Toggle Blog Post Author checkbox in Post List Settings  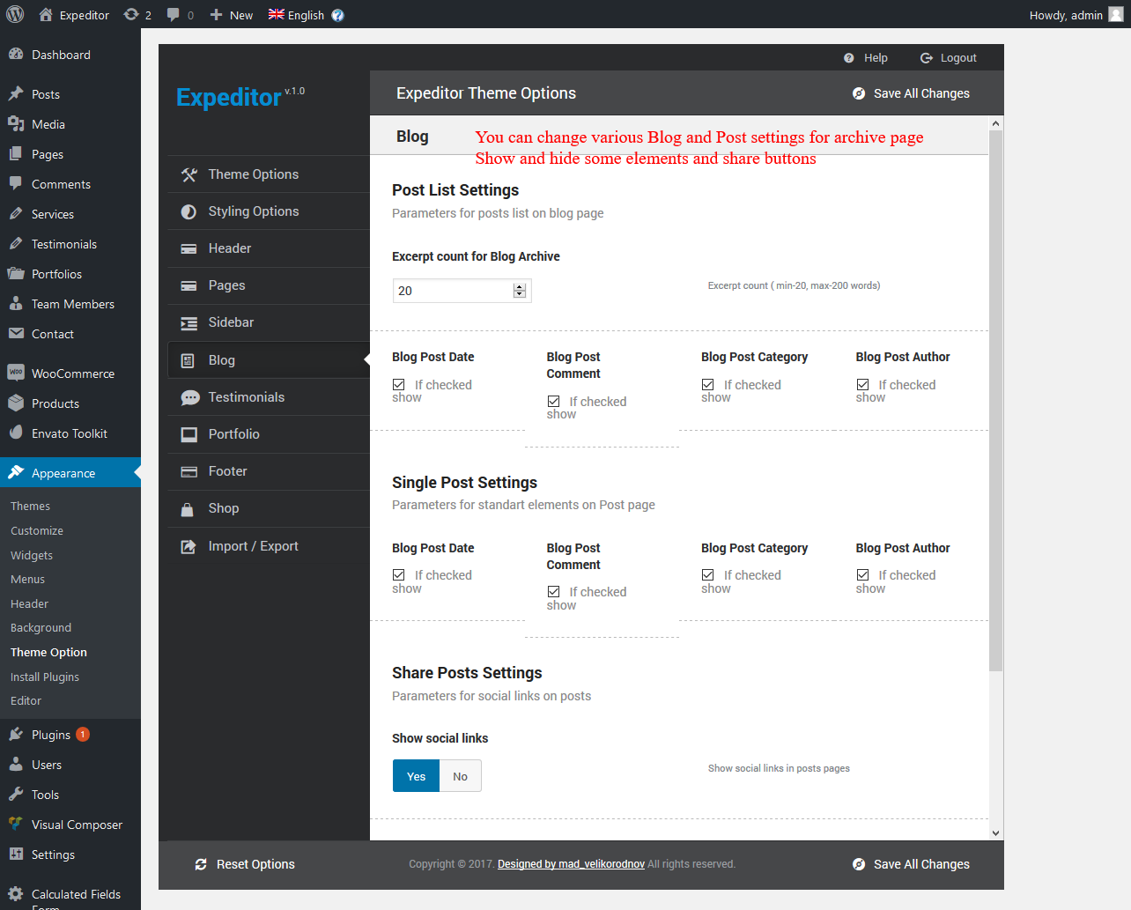863,385
